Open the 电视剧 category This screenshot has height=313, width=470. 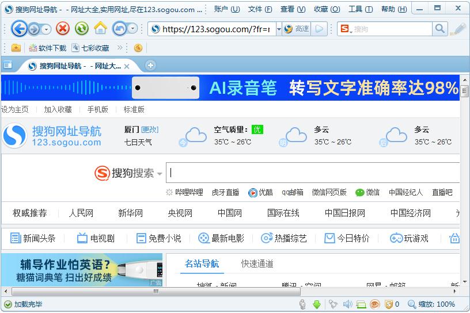tap(96, 238)
